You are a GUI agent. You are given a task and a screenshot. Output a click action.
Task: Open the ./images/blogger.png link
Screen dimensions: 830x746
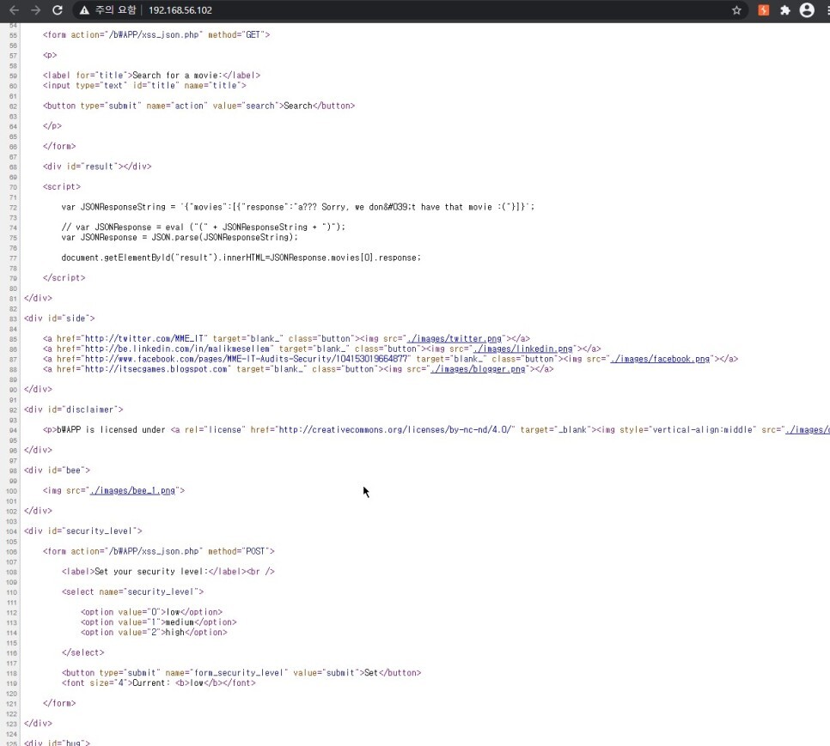click(478, 369)
